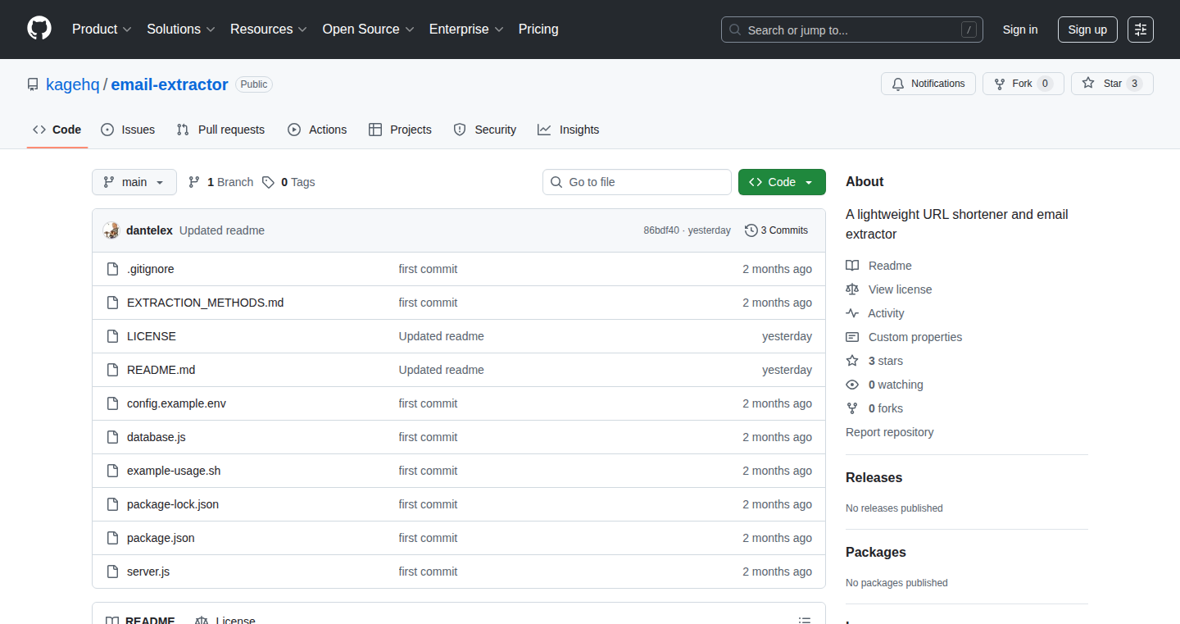Open View license in About sidebar

[x=888, y=289]
